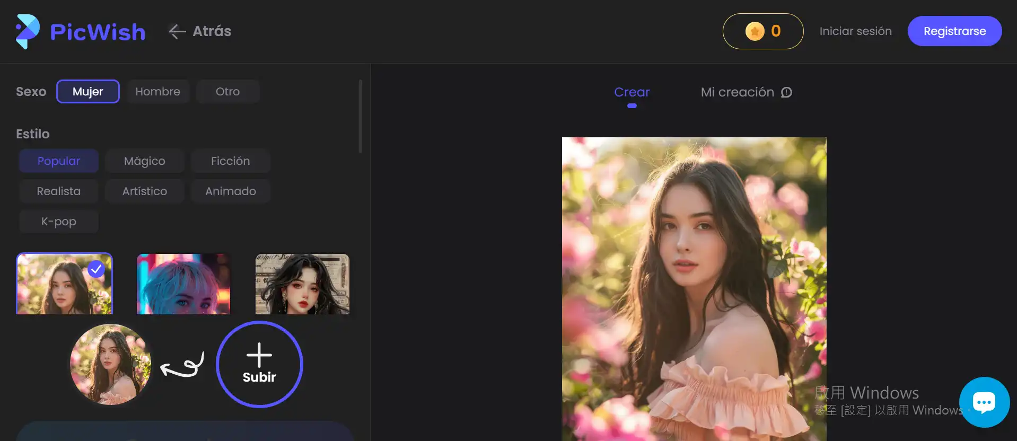Screen dimensions: 1017x441
Task: Choose the Popular style filter
Action: [59, 161]
